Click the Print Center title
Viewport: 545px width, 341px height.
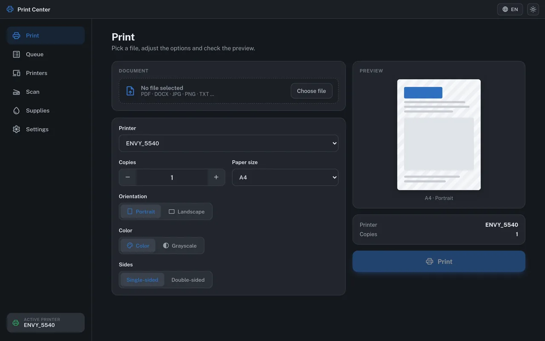click(34, 9)
